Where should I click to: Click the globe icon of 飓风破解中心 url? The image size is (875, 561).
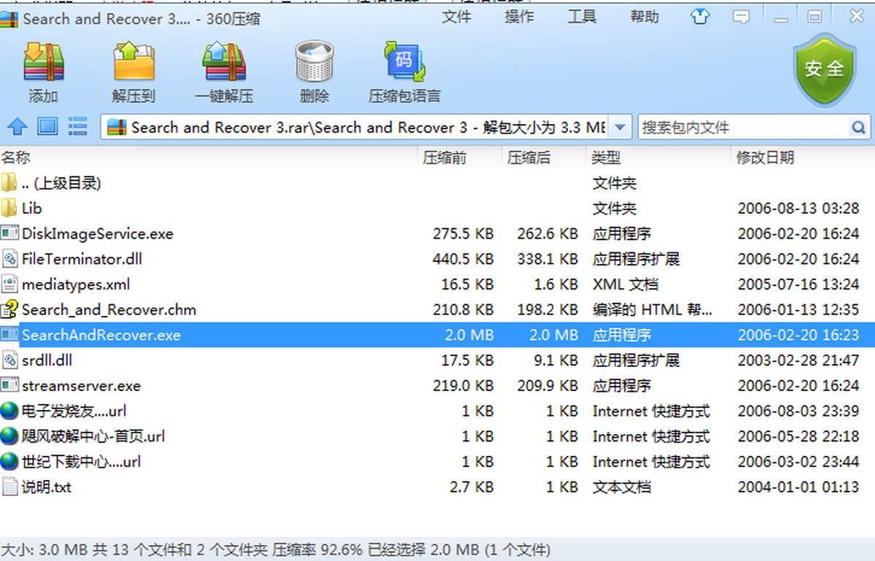pyautogui.click(x=9, y=436)
